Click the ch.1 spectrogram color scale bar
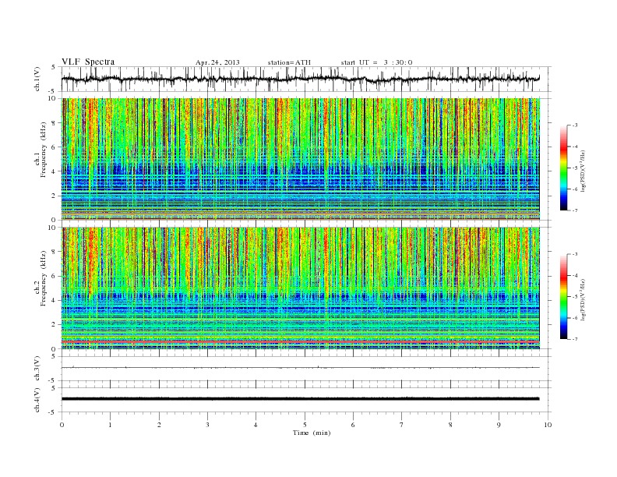The image size is (617, 477). tap(564, 168)
